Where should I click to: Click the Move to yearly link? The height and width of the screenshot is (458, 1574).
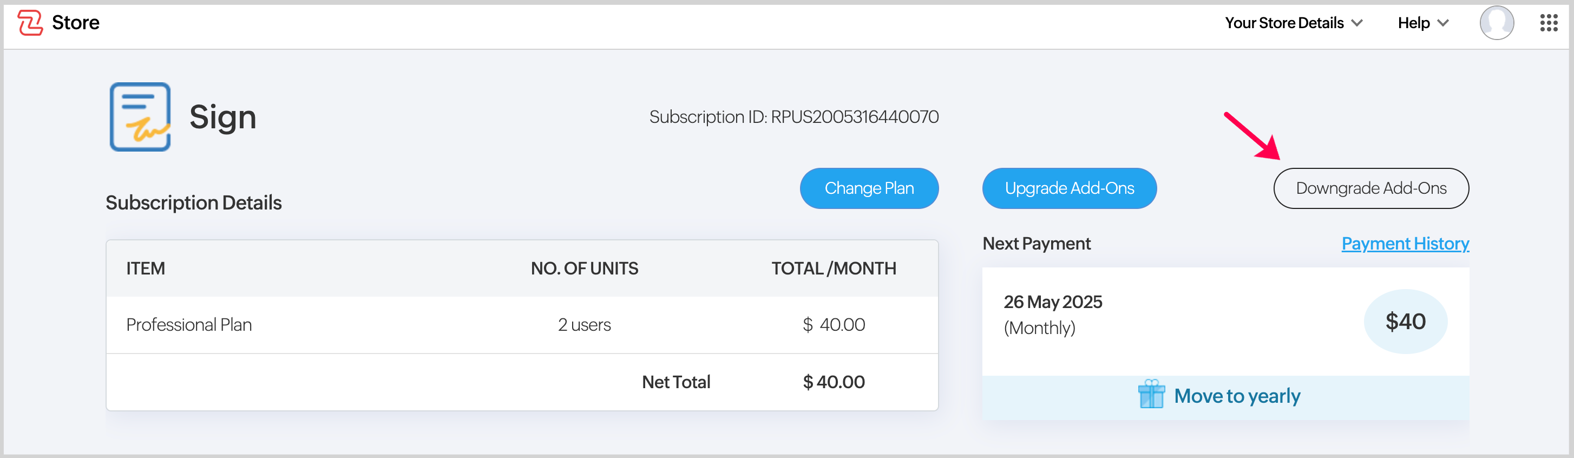(1237, 396)
